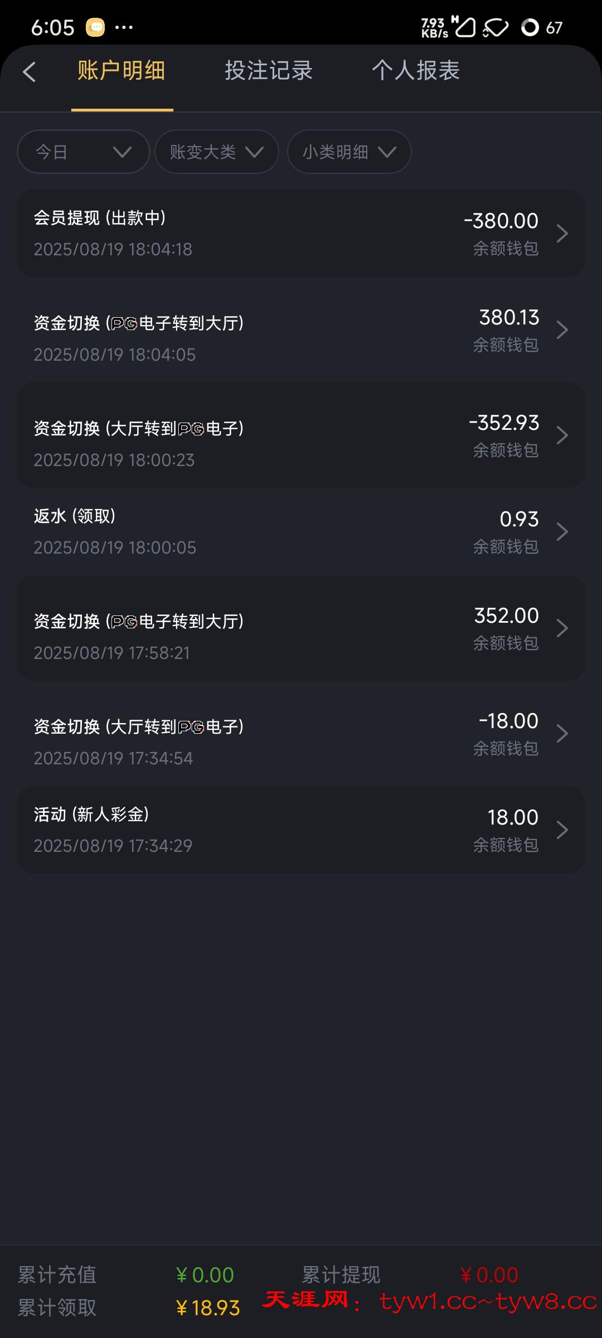Open chevron for the 352.00 transfer entry
The image size is (602, 1338).
[x=562, y=628]
